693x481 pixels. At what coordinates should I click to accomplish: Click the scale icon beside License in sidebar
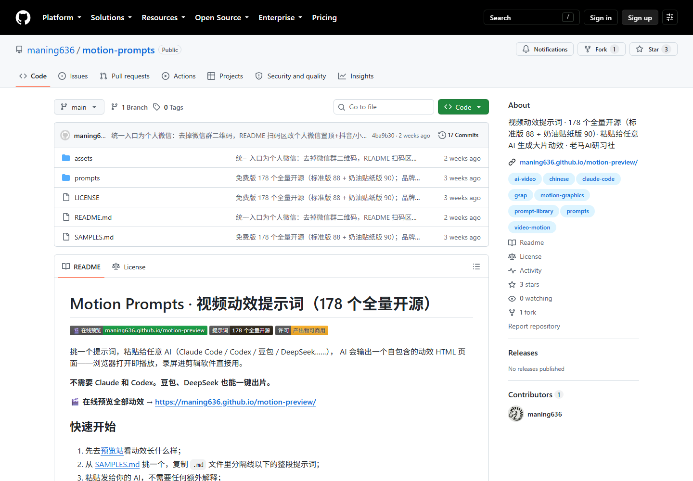point(512,257)
